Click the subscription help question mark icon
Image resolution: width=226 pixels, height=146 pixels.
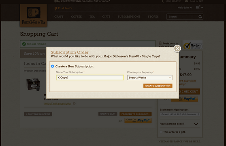74,103
